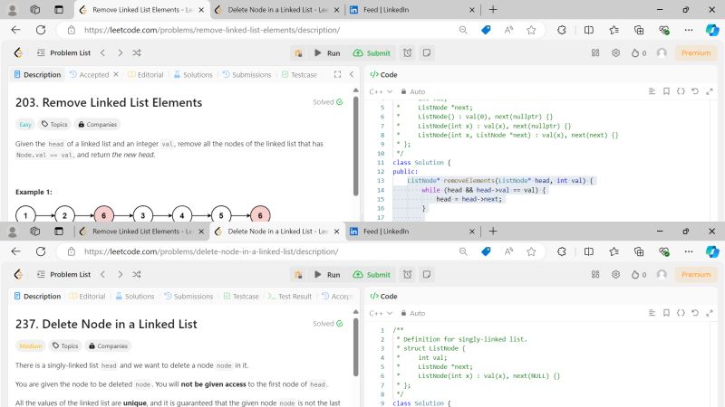Switch to Submissions tab in top window
This screenshot has height=407, width=725.
point(246,74)
